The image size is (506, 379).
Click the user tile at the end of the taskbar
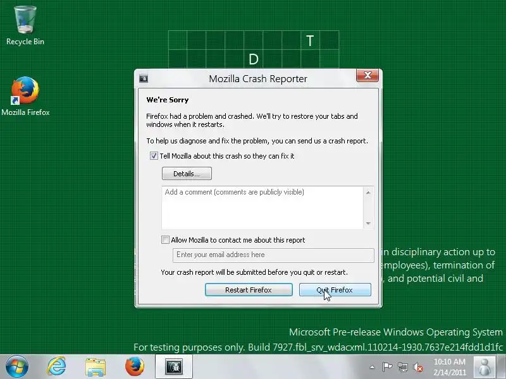484,367
